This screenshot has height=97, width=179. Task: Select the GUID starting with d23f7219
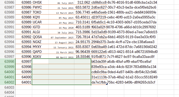tap(123, 17)
